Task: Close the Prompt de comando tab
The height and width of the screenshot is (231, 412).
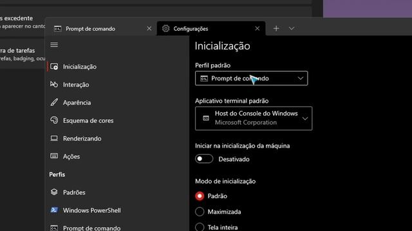Action: click(149, 28)
